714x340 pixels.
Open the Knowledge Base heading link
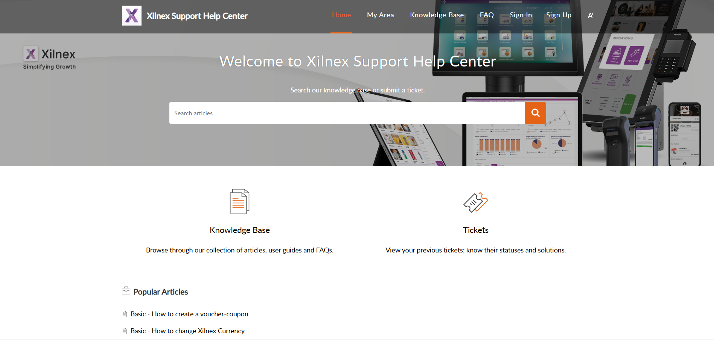point(240,230)
